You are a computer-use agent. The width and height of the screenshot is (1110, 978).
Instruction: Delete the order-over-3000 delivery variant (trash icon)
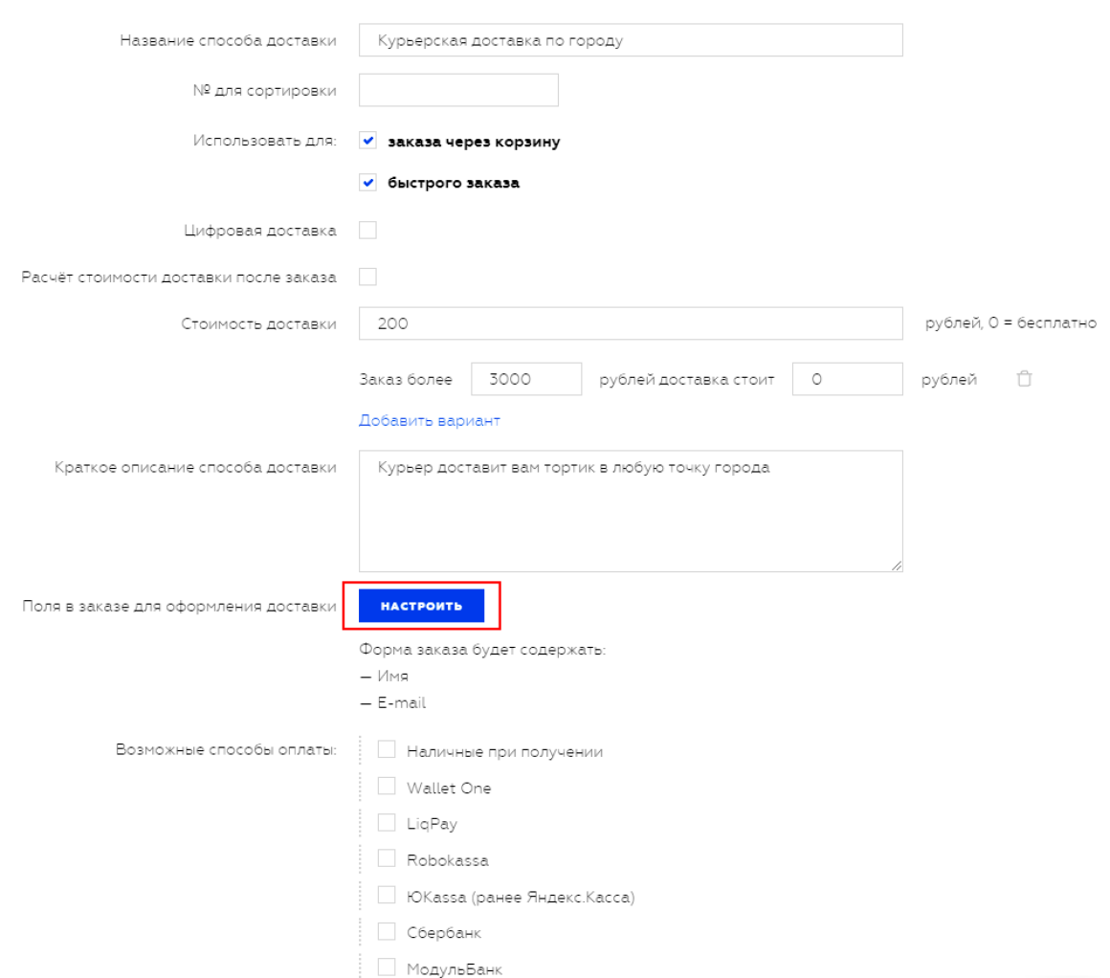pyautogui.click(x=1024, y=379)
